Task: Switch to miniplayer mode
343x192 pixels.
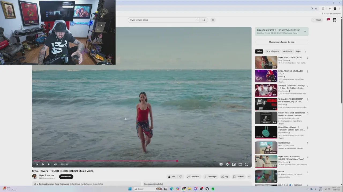Action: pyautogui.click(x=234, y=164)
